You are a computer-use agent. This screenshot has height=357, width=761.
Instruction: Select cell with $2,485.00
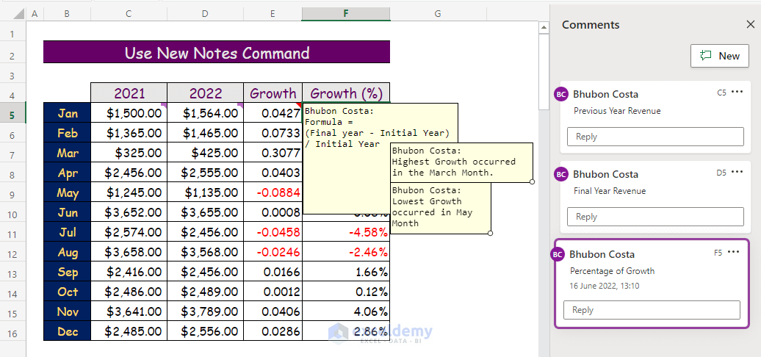click(x=129, y=331)
